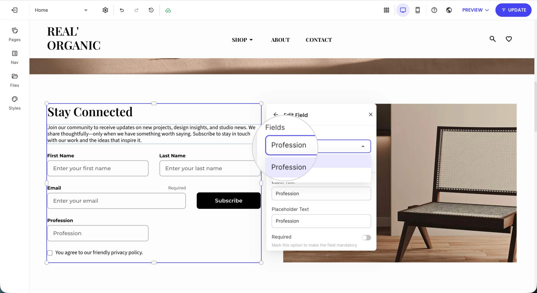The width and height of the screenshot is (537, 293).
Task: Click the wishlist heart icon
Action: (x=509, y=39)
